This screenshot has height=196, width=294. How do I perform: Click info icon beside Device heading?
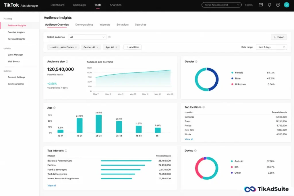pos(195,151)
